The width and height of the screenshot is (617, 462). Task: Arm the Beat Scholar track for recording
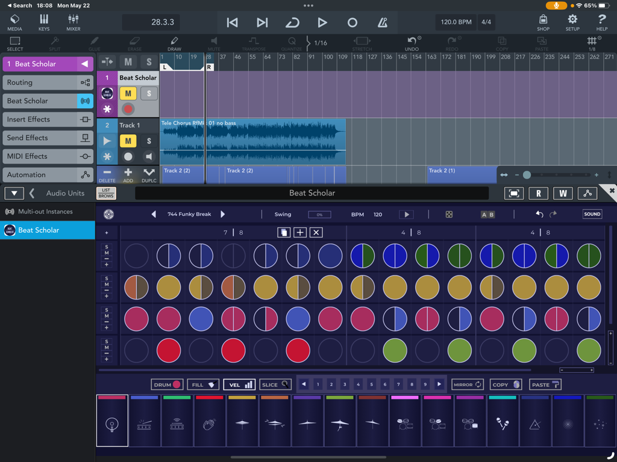128,109
